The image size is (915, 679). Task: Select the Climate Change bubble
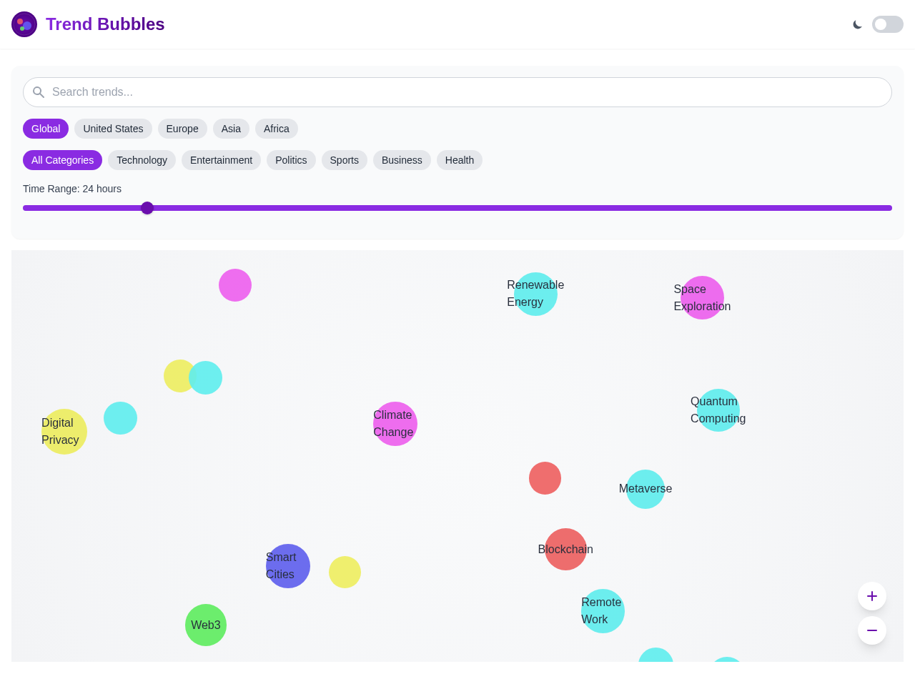[x=395, y=424]
